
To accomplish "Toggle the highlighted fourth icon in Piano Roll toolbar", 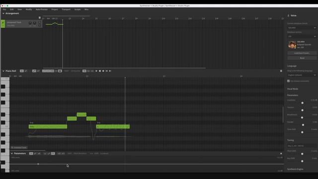I will point(34,71).
